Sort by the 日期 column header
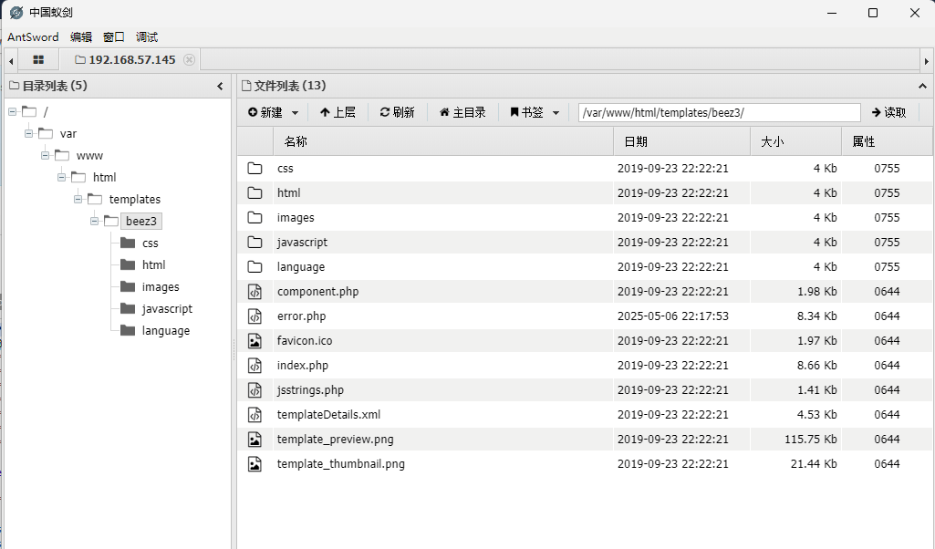 coord(681,141)
